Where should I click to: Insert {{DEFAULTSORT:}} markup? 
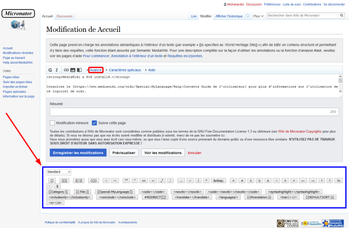point(320,197)
